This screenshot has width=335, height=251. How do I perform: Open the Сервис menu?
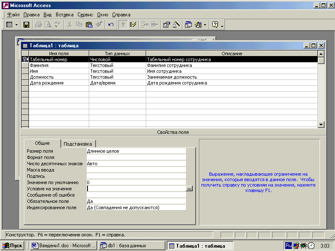pos(85,15)
